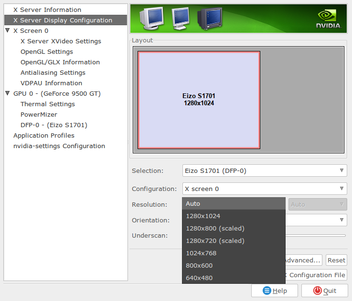The image size is (352, 301).
Task: Click the Underscan slider track
Action: click(315, 235)
